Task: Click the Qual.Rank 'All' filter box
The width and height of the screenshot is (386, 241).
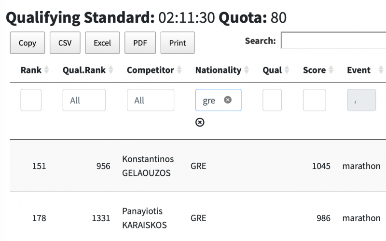Action: point(84,100)
